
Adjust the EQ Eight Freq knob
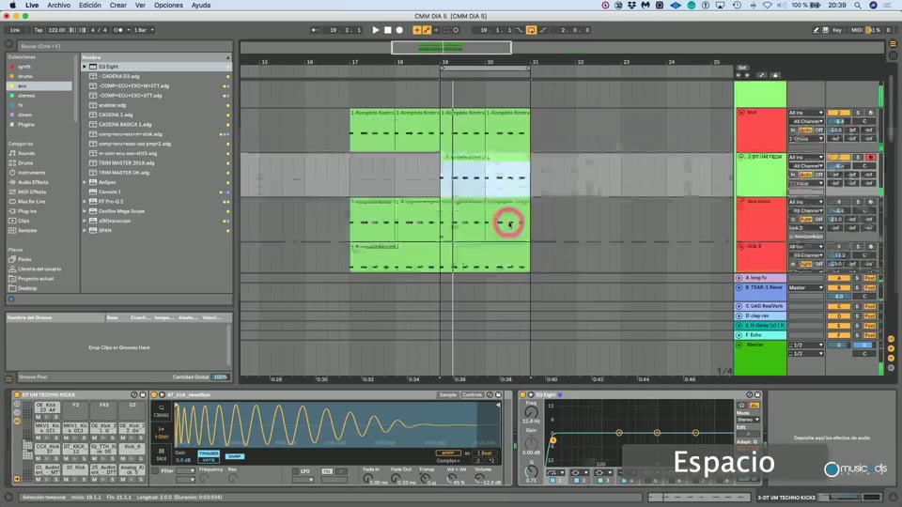point(531,412)
